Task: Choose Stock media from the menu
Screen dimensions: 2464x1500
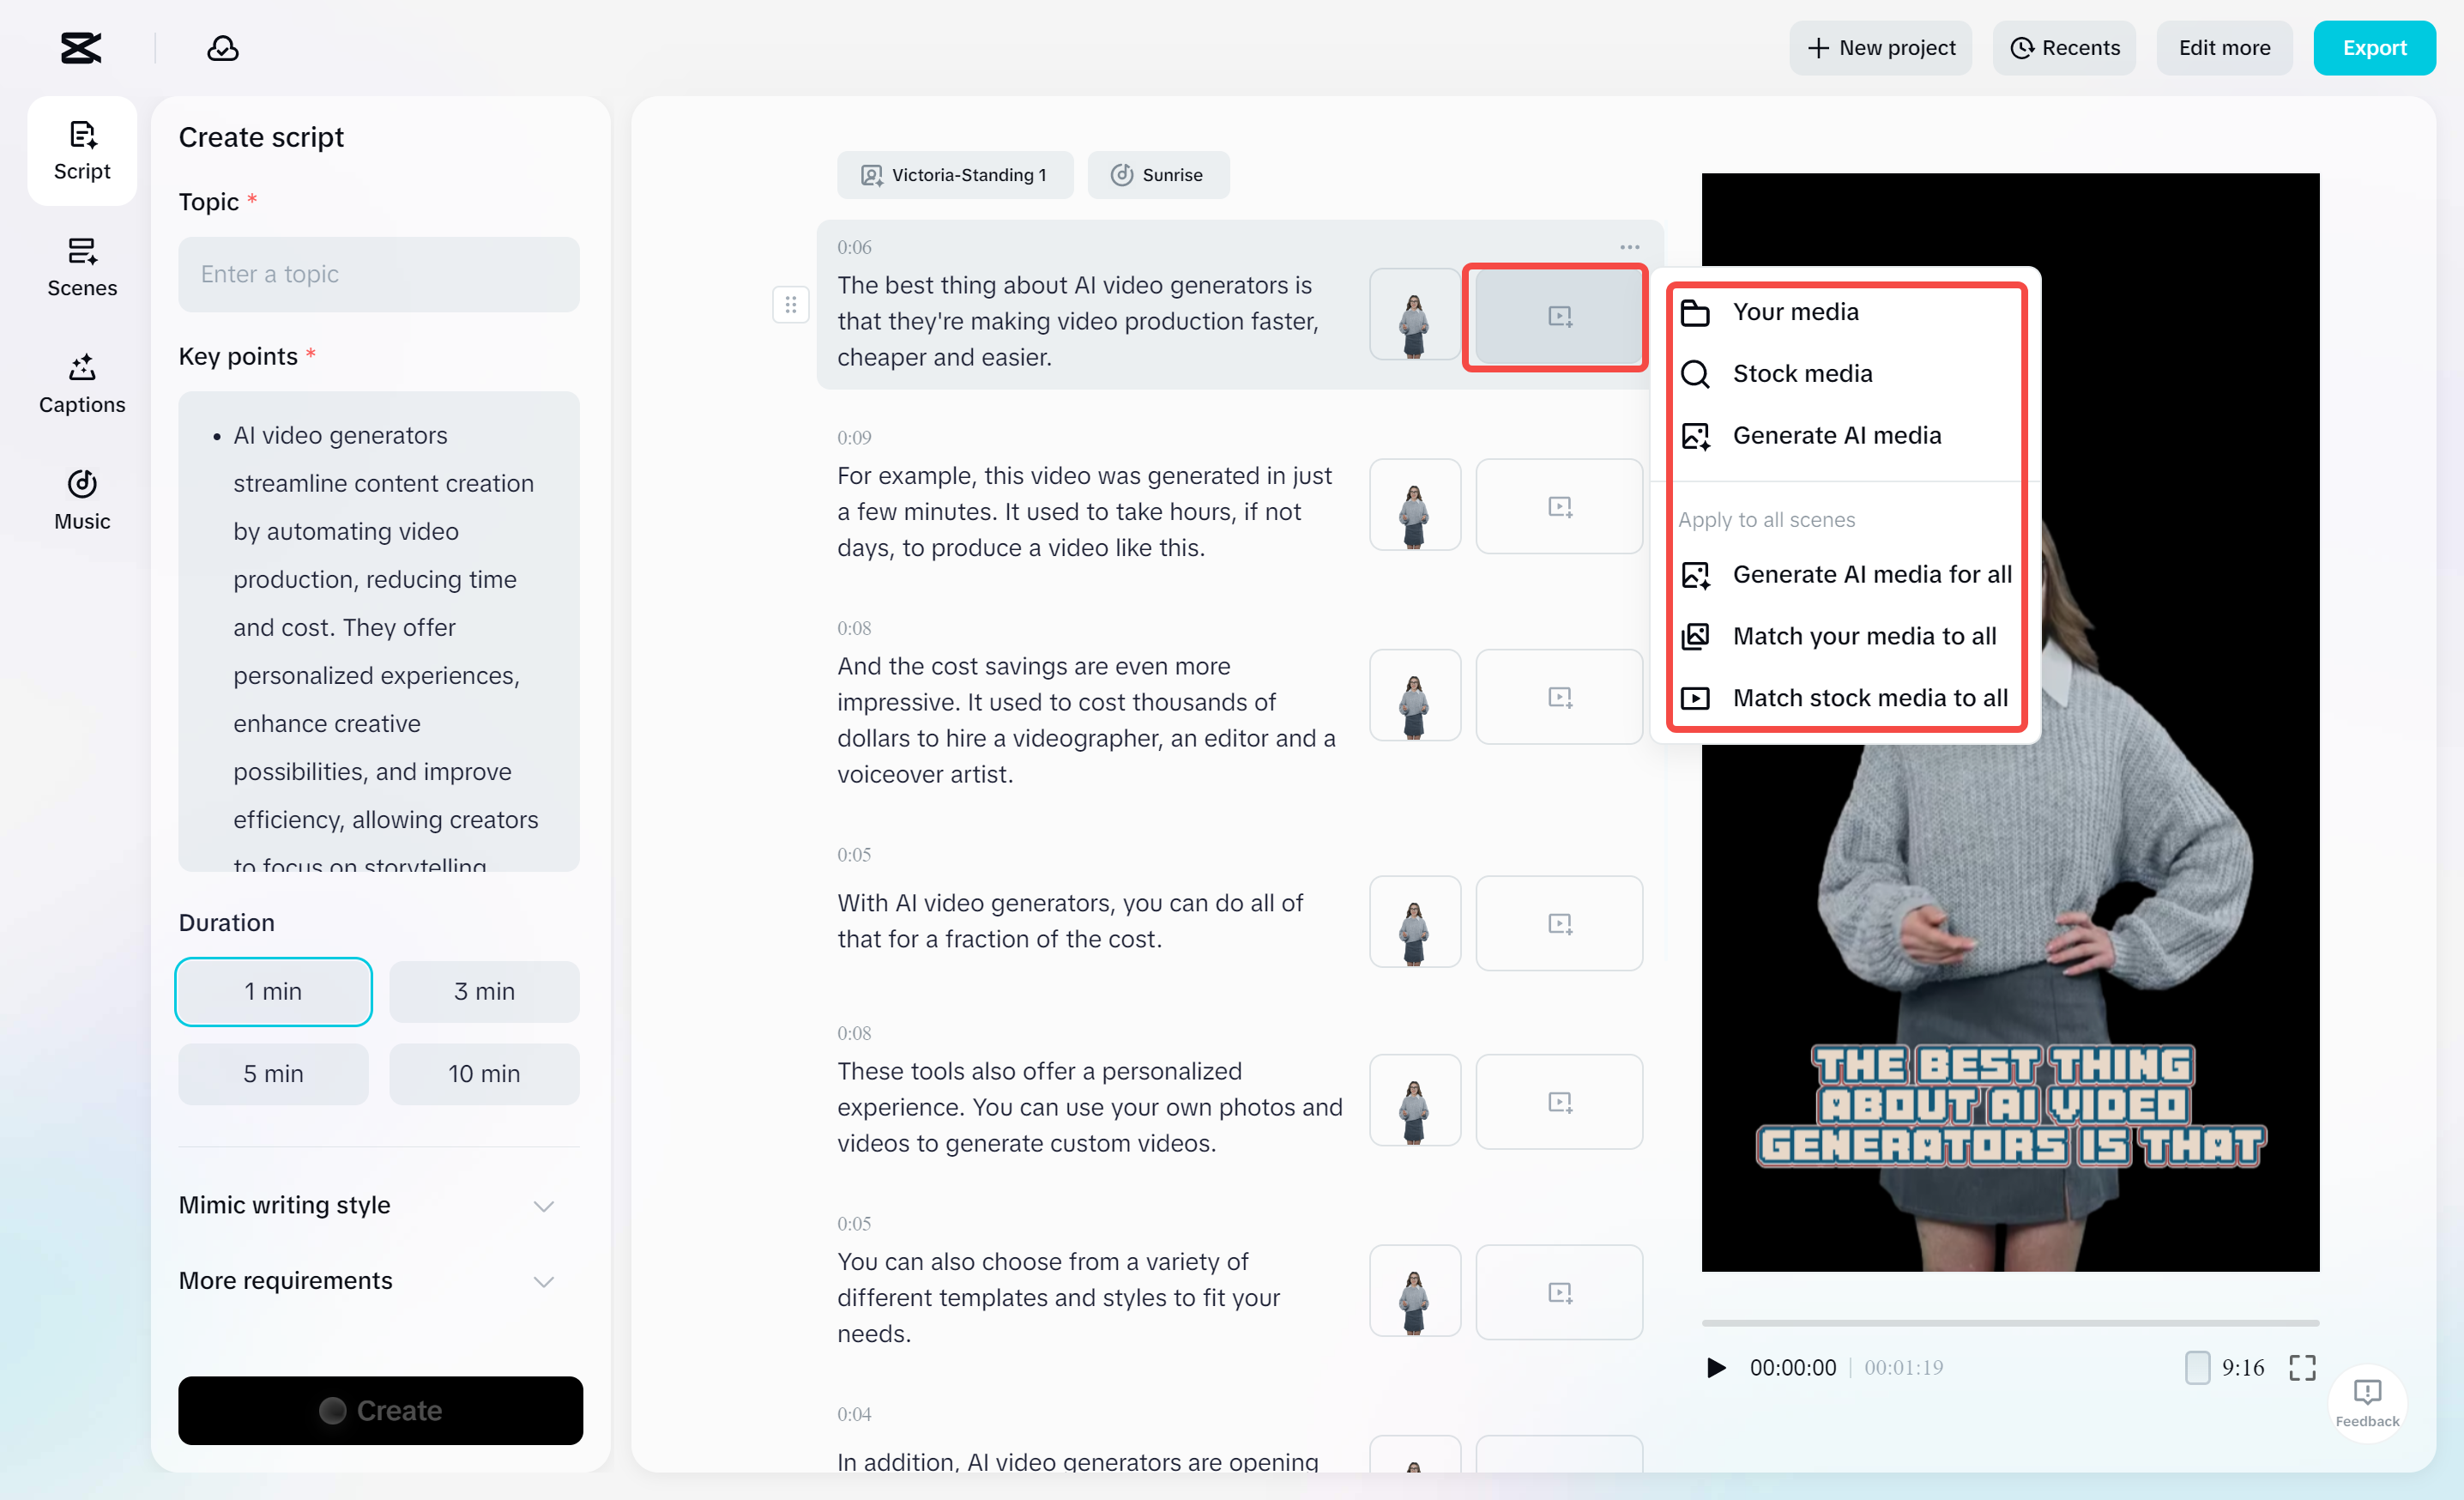Action: click(x=1802, y=374)
